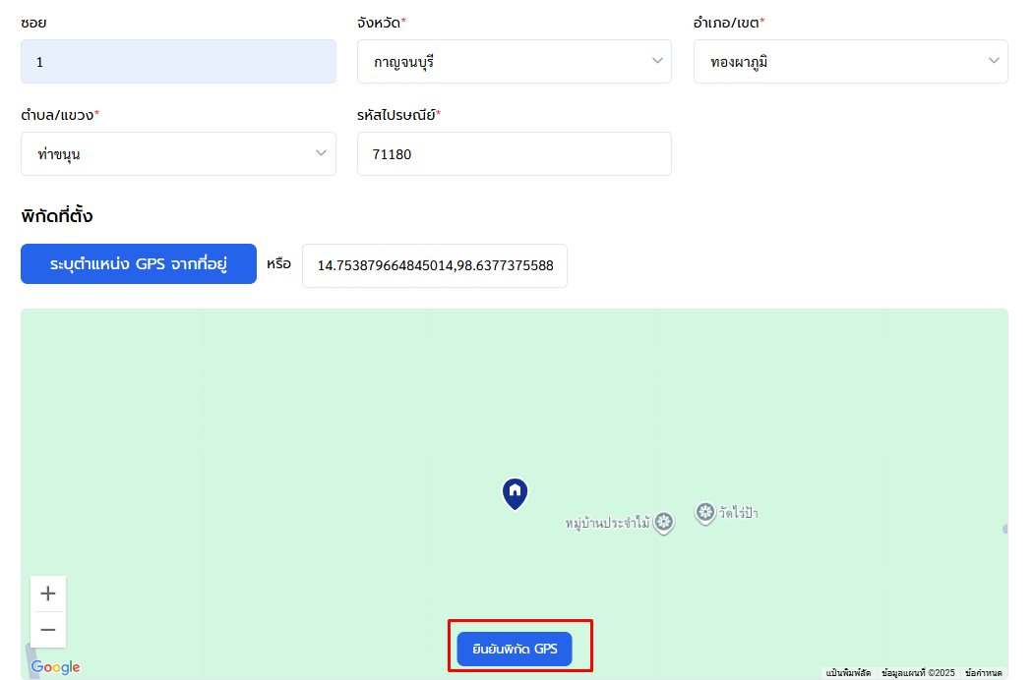Open the ข้อกำหนด terms link
The height and width of the screenshot is (680, 1033).
(983, 673)
